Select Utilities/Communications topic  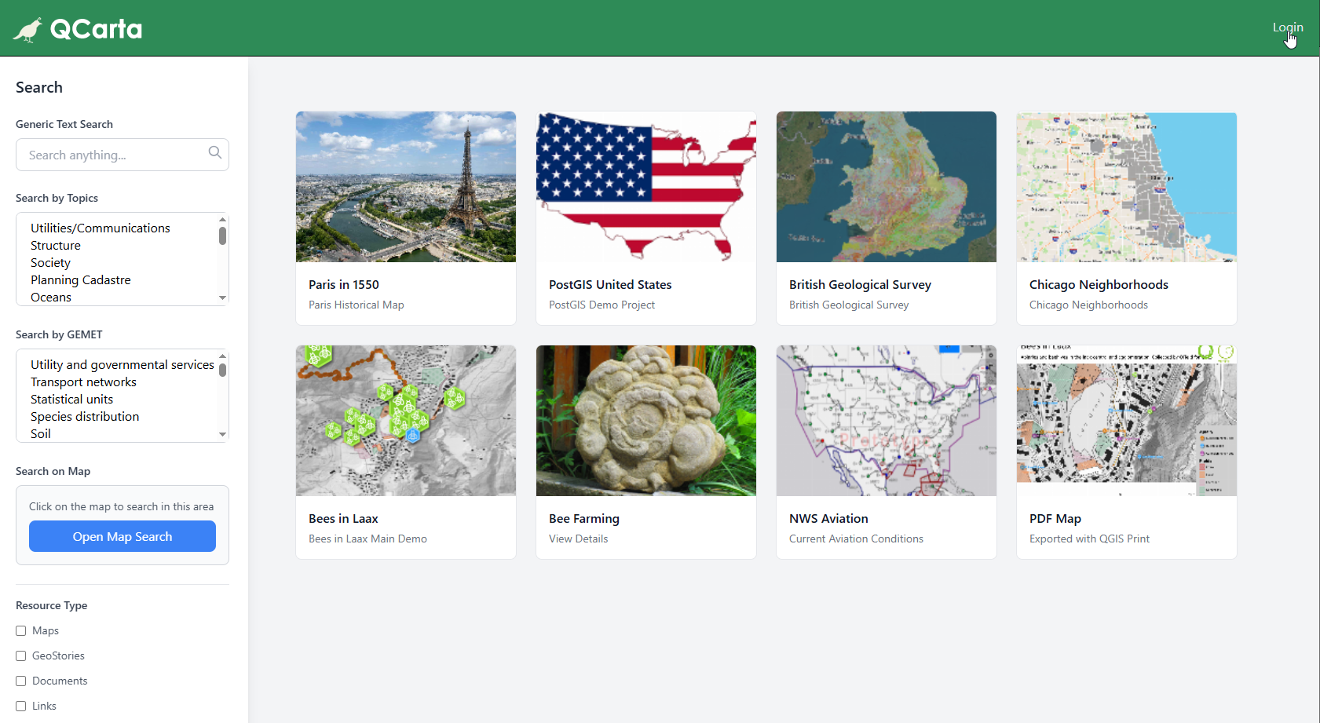(x=101, y=228)
